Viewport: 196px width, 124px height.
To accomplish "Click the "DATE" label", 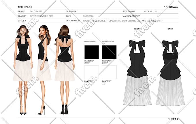I will click(68, 16).
